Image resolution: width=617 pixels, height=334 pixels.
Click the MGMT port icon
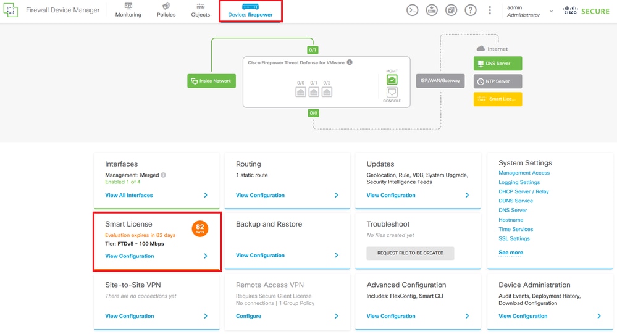tap(392, 80)
